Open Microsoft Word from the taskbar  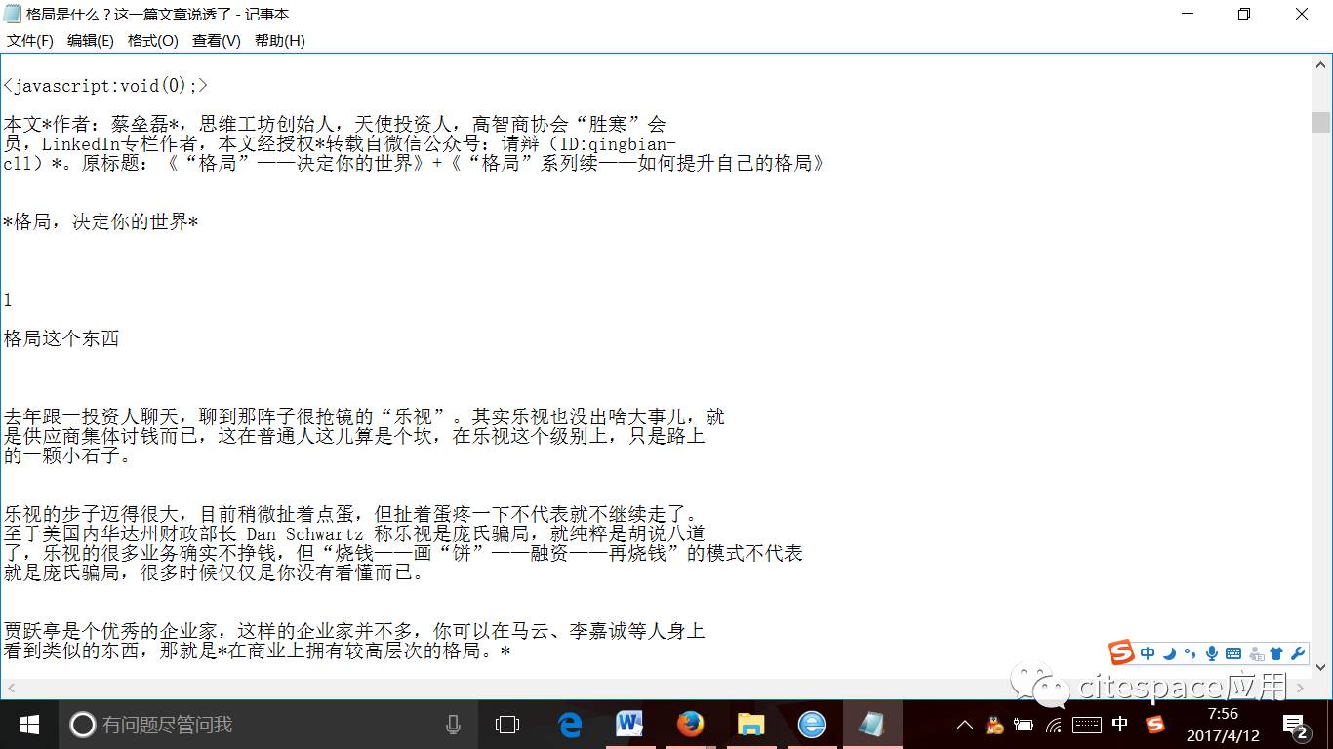(x=629, y=725)
